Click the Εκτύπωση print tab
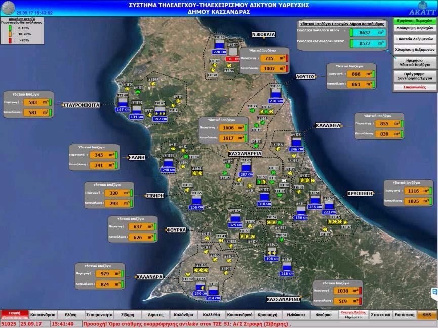 tap(405, 315)
